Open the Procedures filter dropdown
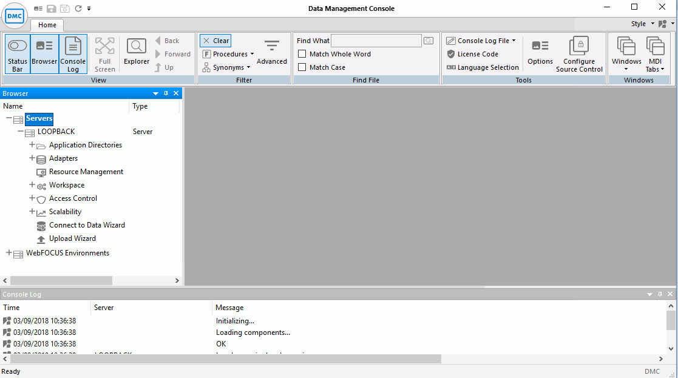678x378 pixels. tap(228, 54)
